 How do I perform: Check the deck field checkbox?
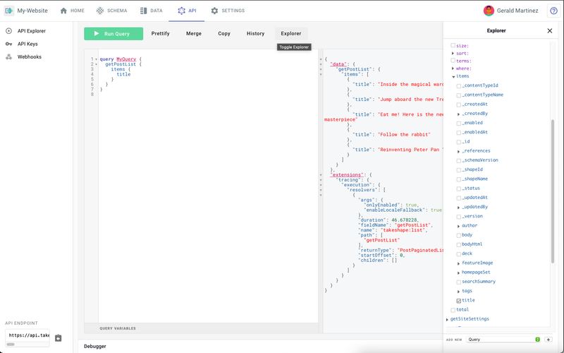click(459, 254)
